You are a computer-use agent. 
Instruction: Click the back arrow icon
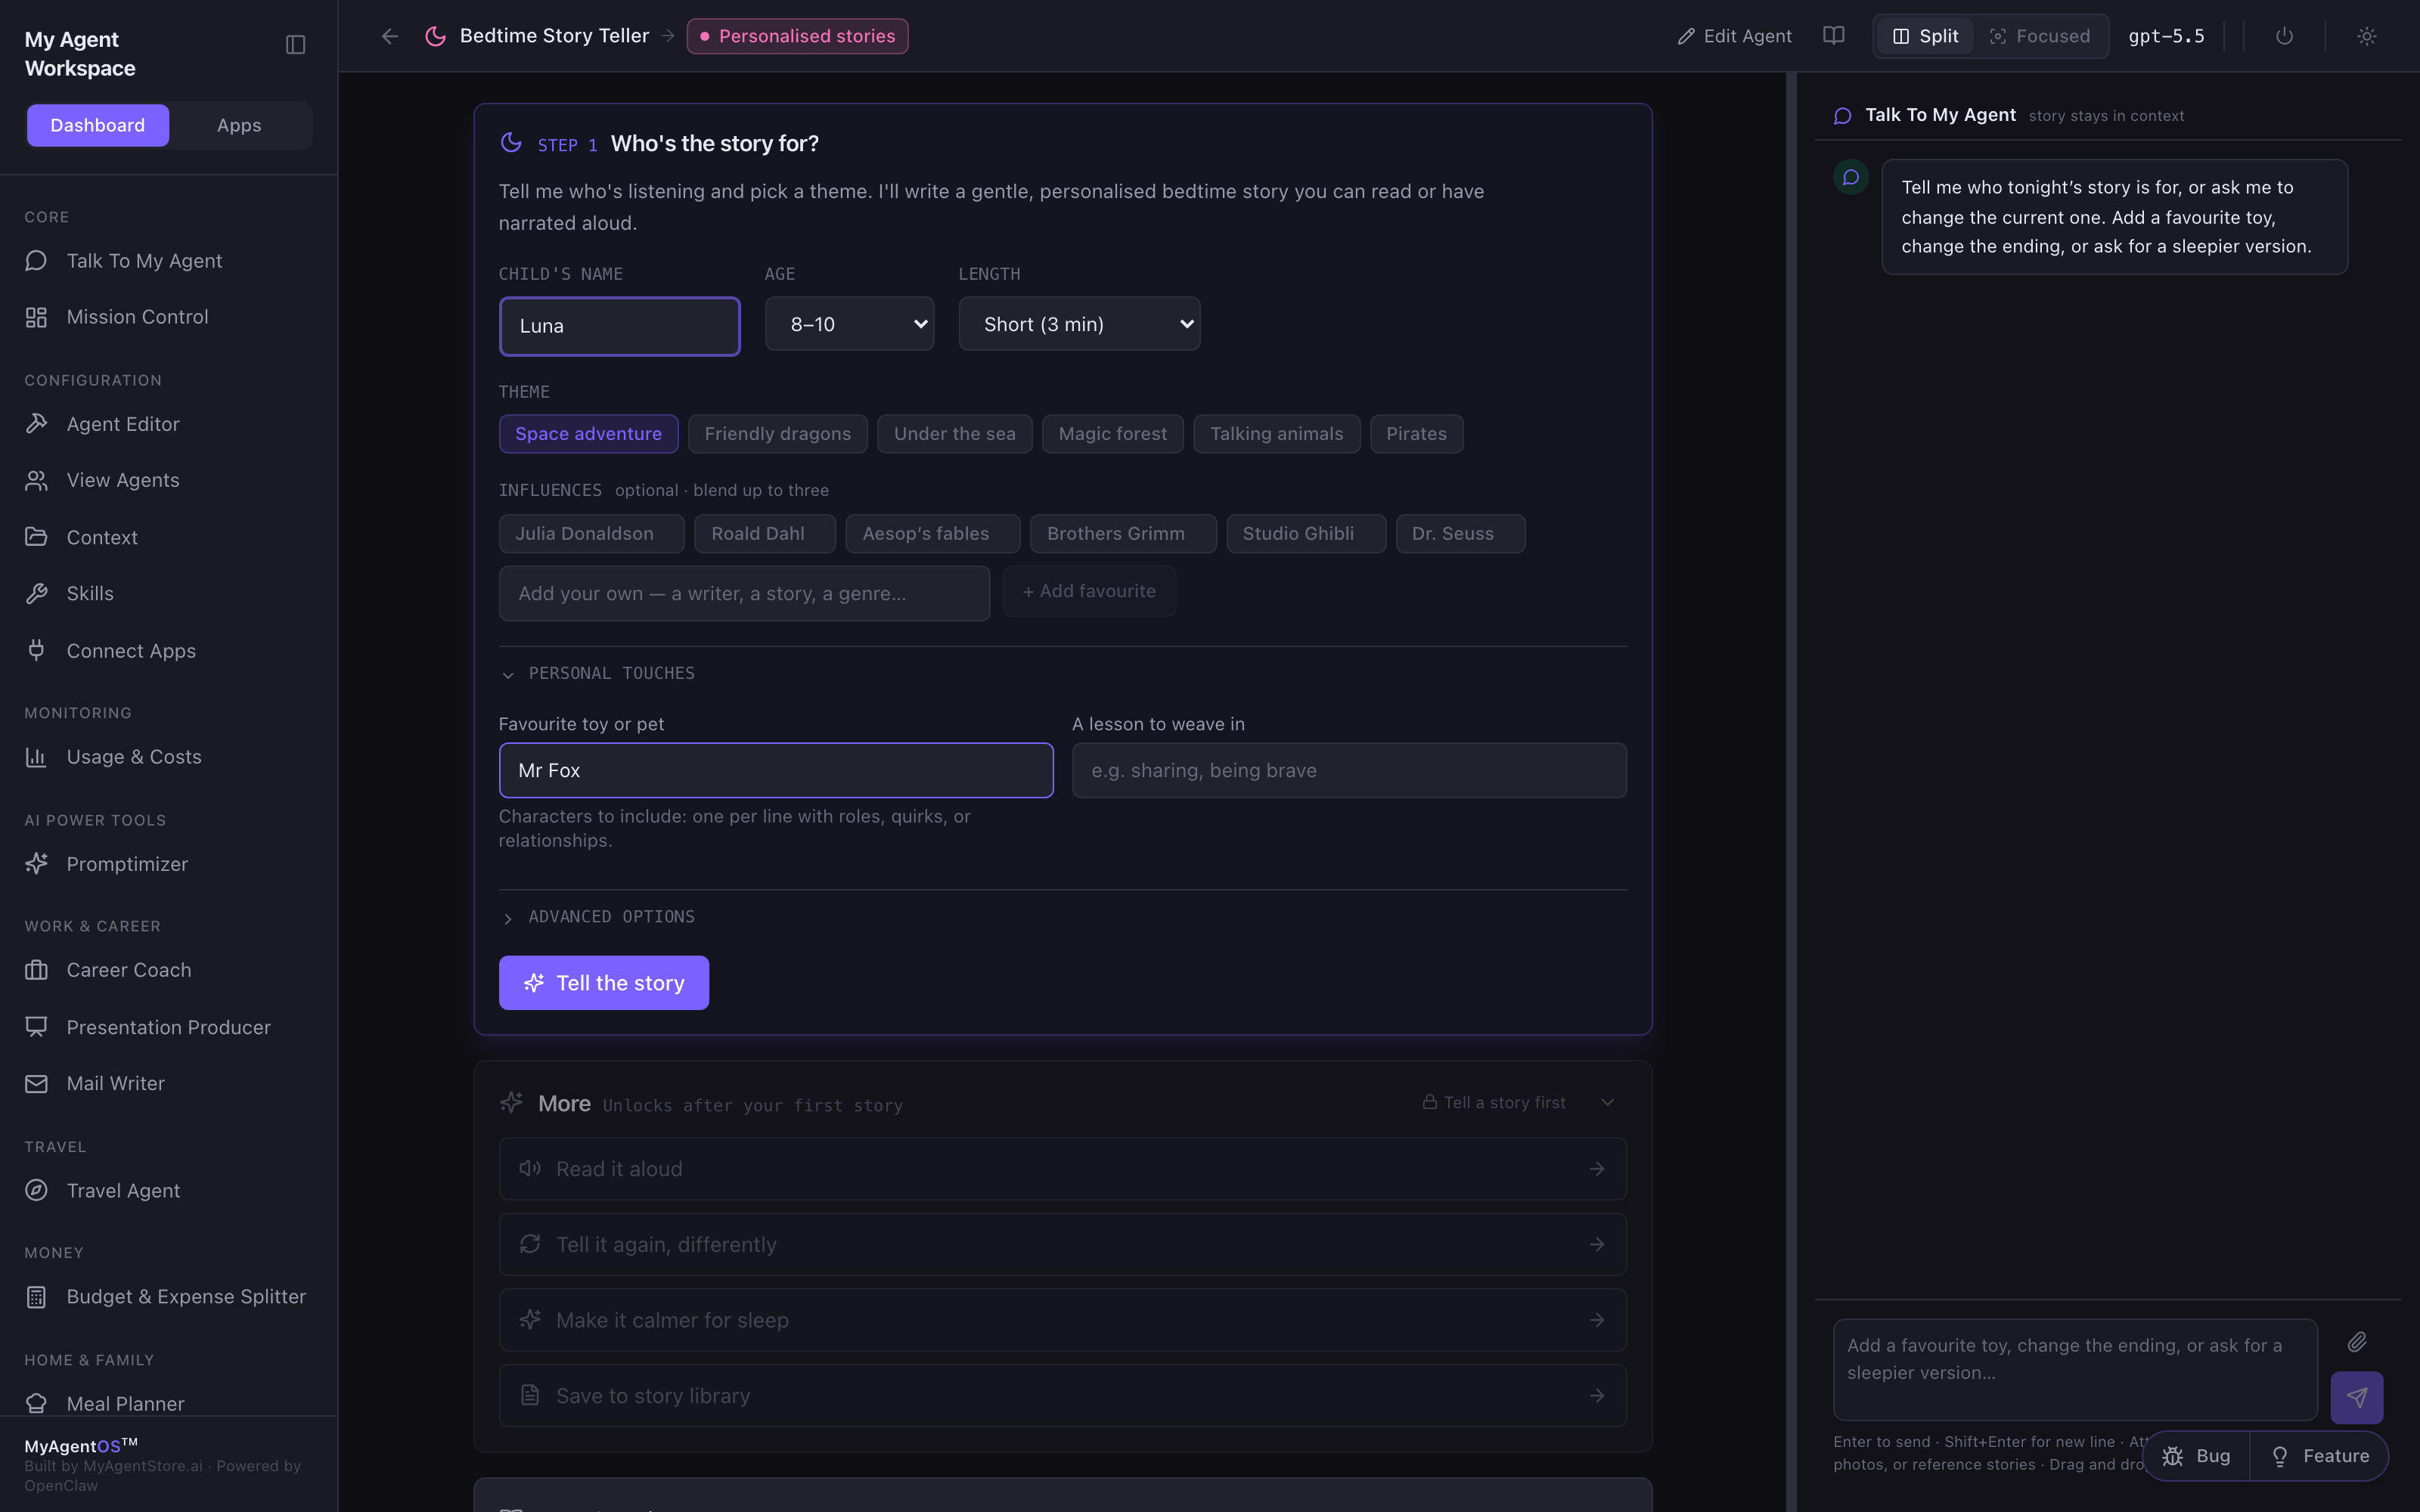point(390,36)
